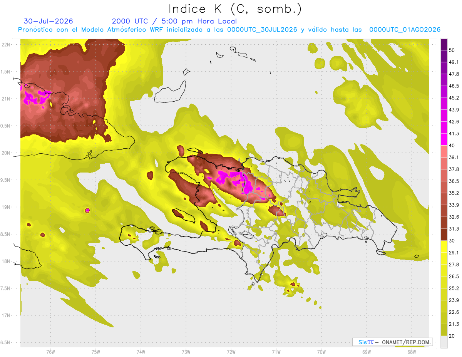Click the longitude axis label "74W"
The image size is (462, 357).
[x=141, y=352]
